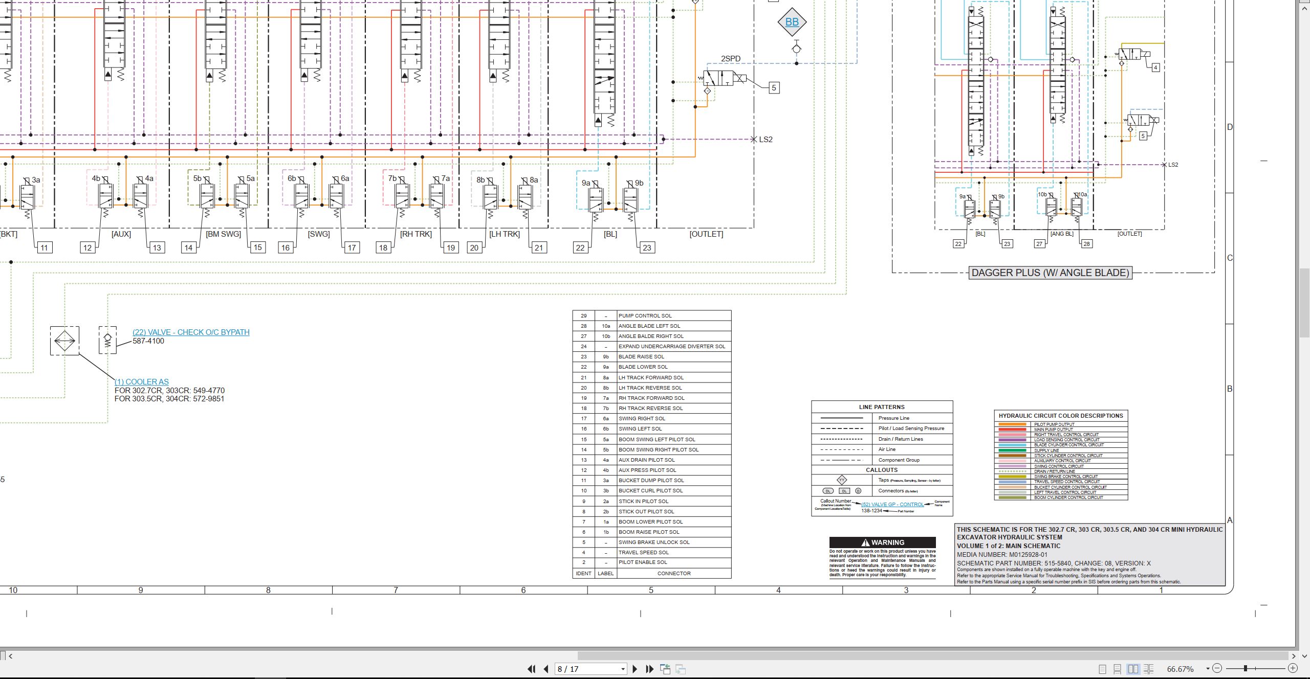Open the (52) VALVE GP - CONTROL link
The image size is (1310, 679).
coord(892,504)
